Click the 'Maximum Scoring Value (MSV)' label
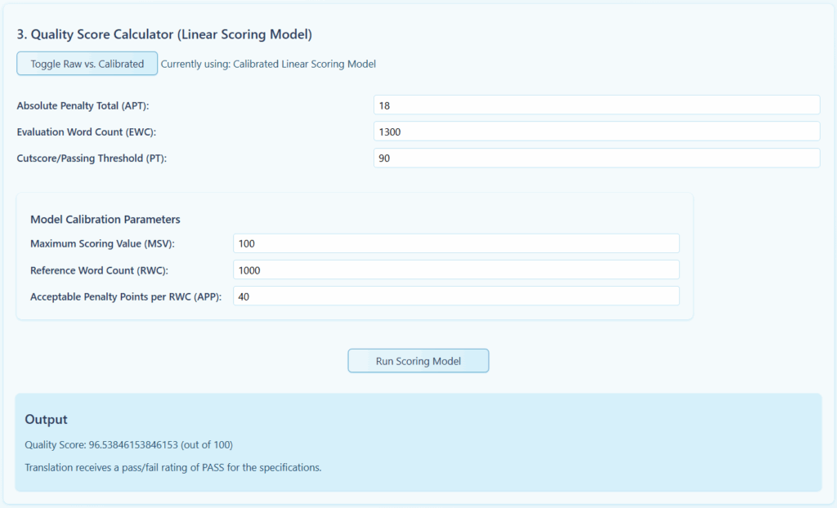837x508 pixels. click(102, 244)
